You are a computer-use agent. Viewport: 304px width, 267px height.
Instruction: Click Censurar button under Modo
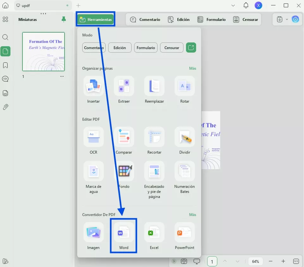point(172,48)
